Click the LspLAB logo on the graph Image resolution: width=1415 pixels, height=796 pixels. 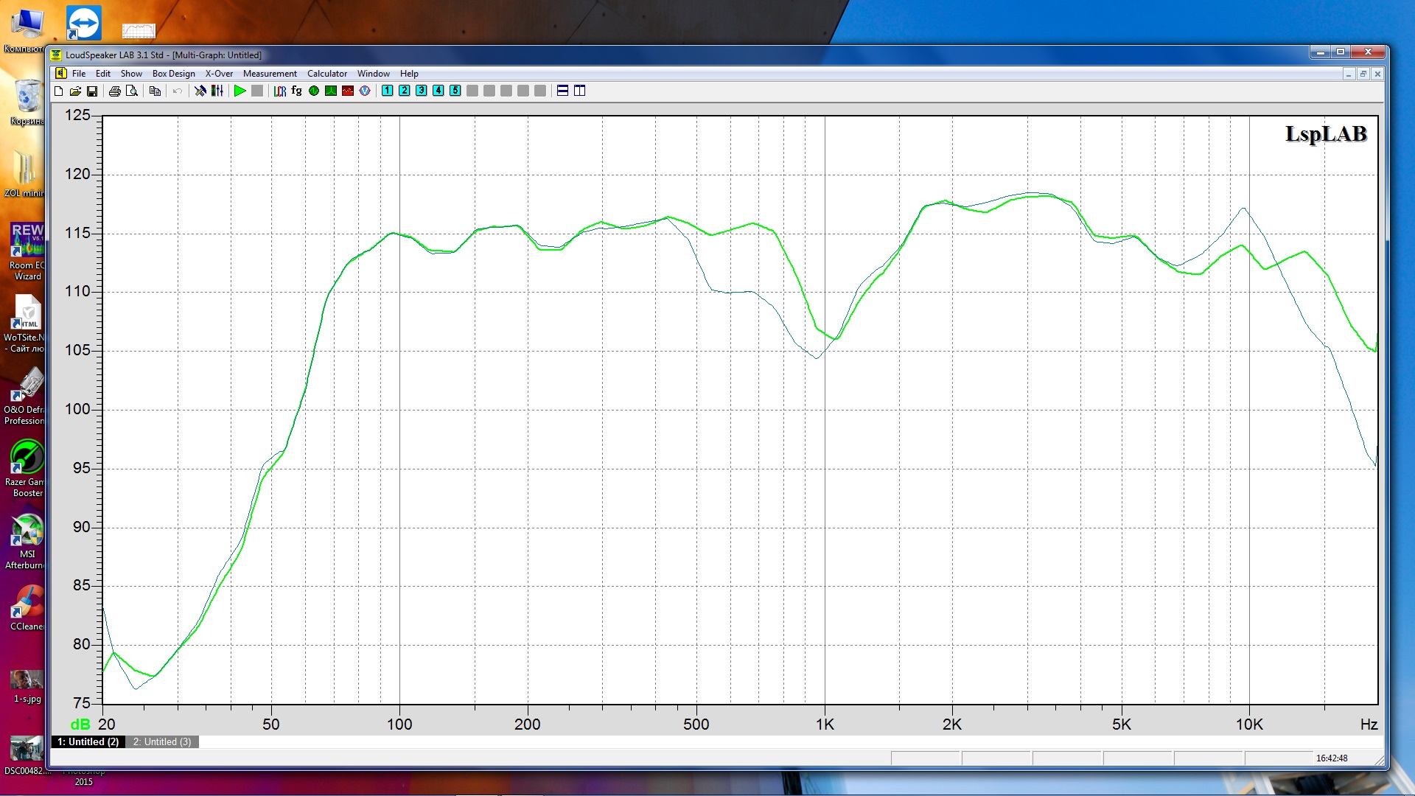click(1326, 134)
